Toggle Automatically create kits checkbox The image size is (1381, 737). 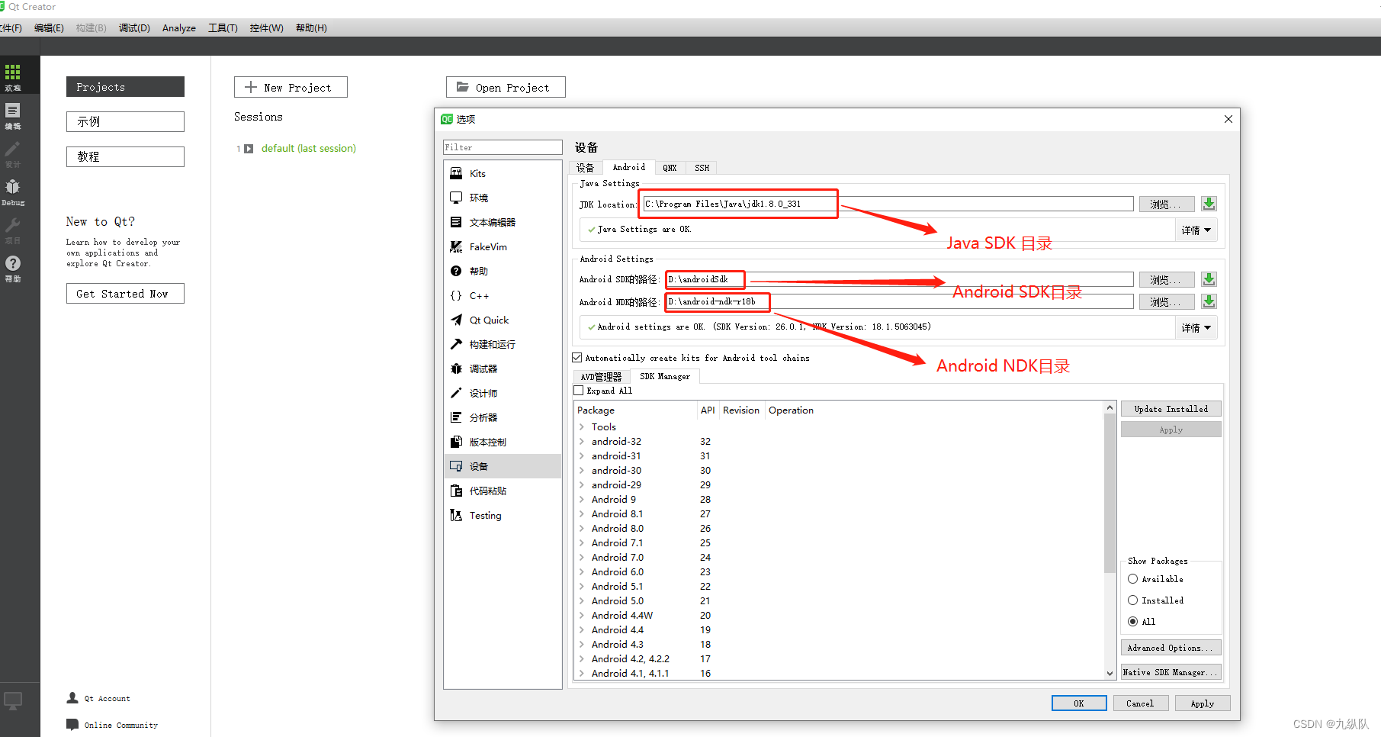pos(577,357)
